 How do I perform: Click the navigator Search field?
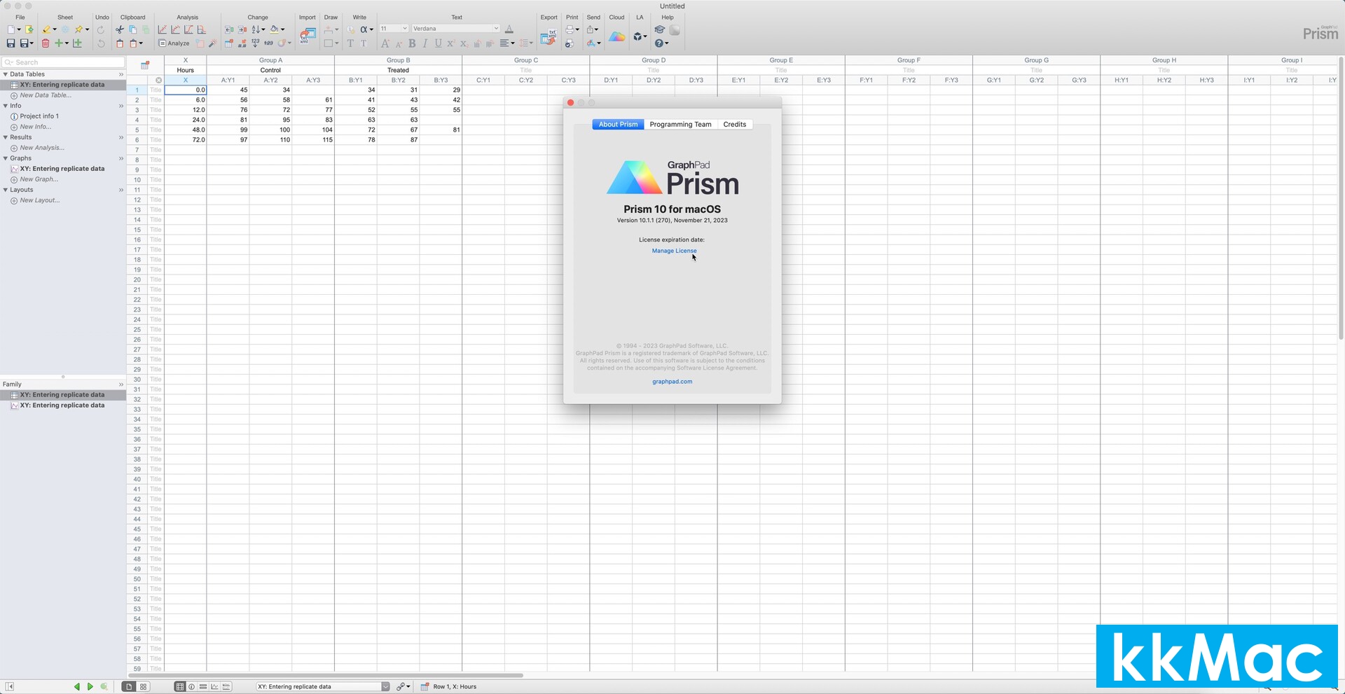pyautogui.click(x=63, y=62)
